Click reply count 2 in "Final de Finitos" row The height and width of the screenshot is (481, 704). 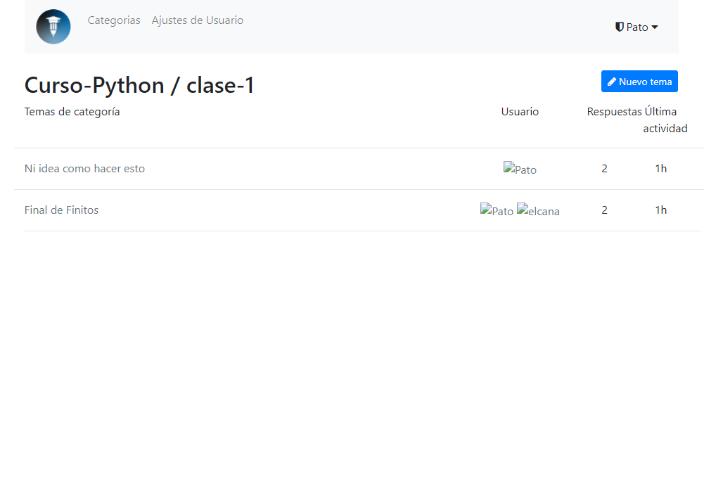coord(604,210)
